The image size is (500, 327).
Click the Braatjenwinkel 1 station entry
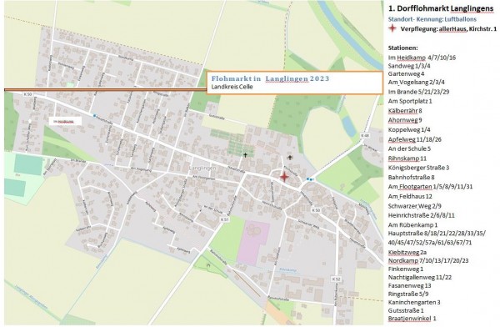[x=412, y=319]
